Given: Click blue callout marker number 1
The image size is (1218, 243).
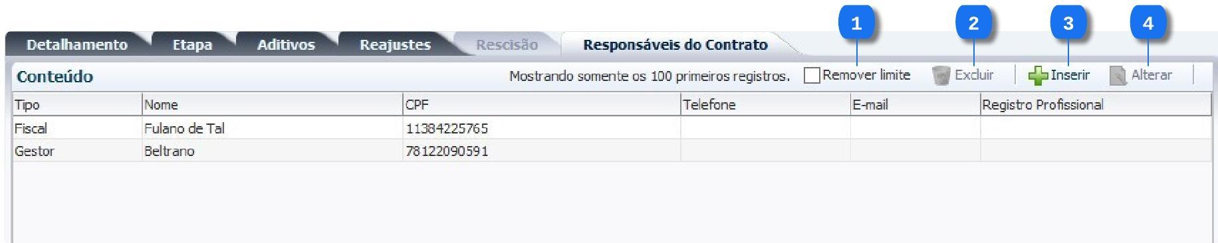Looking at the screenshot, I should (856, 24).
